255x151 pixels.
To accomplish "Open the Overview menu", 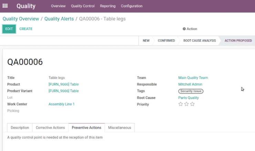I will pos(58,6).
